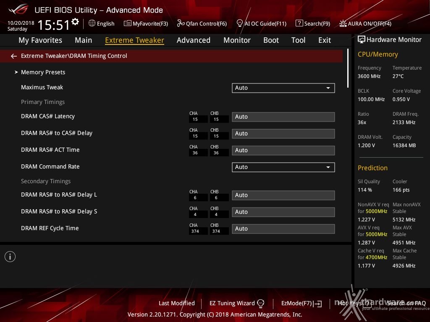Start the EZ Tuning Wizard
The width and height of the screenshot is (430, 322).
237,303
